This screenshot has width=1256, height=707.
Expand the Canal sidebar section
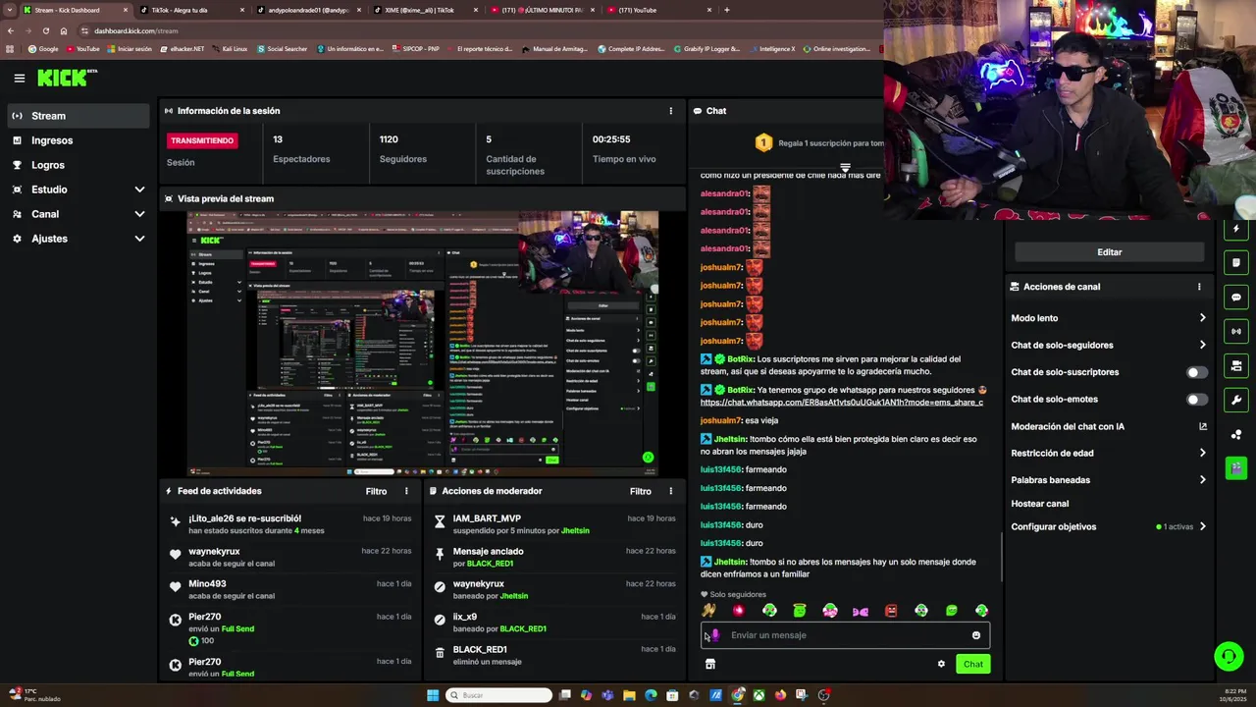pos(78,214)
